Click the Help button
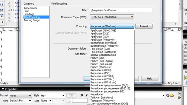187x105 pixels. click(x=150, y=78)
